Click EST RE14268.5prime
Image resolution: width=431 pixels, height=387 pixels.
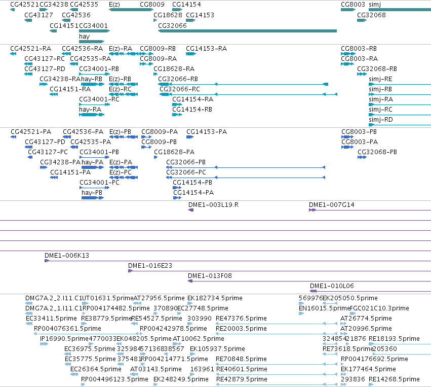coord(371,384)
